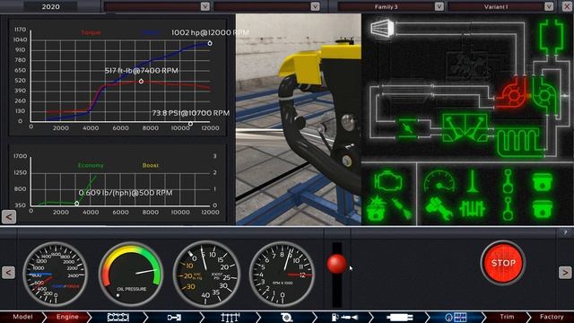Click the red turbo compressor icon

tap(513, 95)
